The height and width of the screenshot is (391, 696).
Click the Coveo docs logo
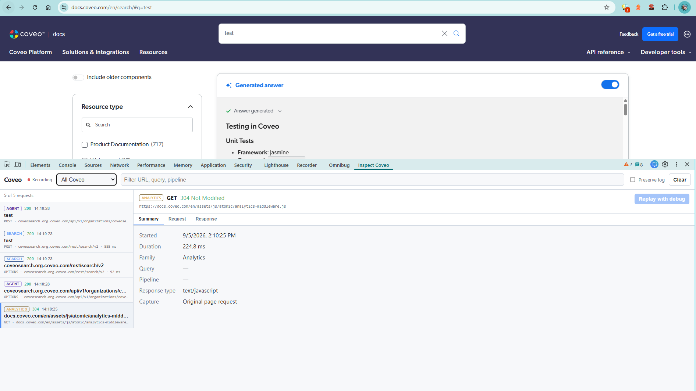click(37, 34)
